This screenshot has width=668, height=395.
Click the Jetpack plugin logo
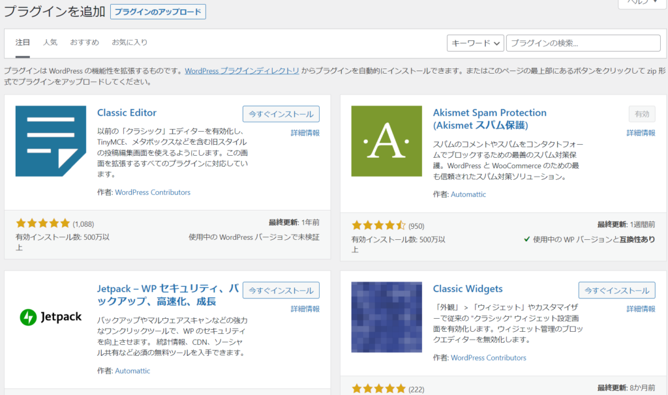point(51,317)
